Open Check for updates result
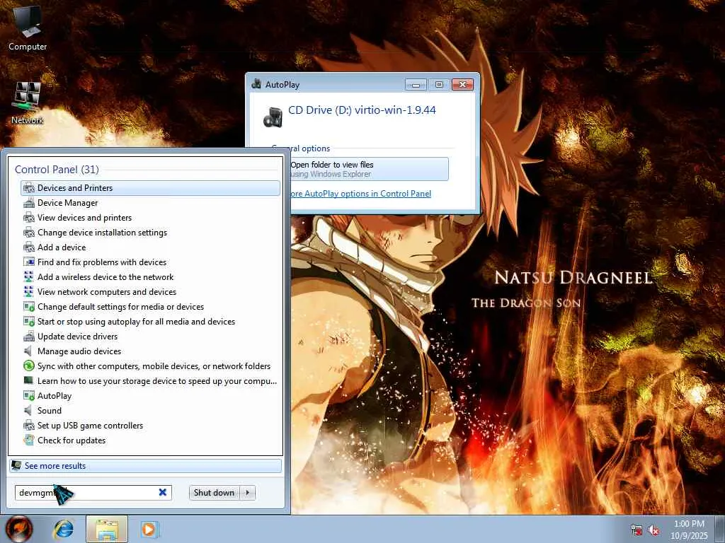725x543 pixels. coord(150,440)
